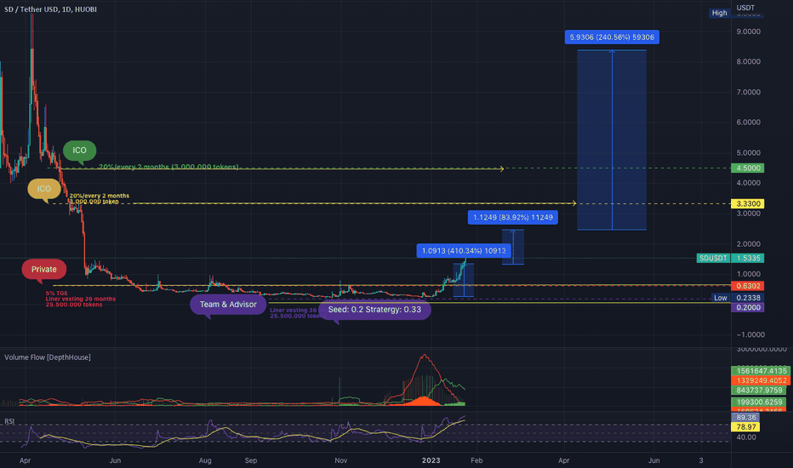Click the red 0.6302 price level label
This screenshot has height=468, width=793.
click(x=748, y=286)
